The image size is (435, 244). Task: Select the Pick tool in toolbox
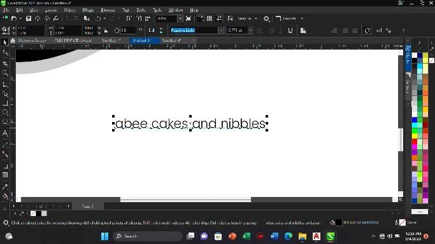pyautogui.click(x=4, y=42)
